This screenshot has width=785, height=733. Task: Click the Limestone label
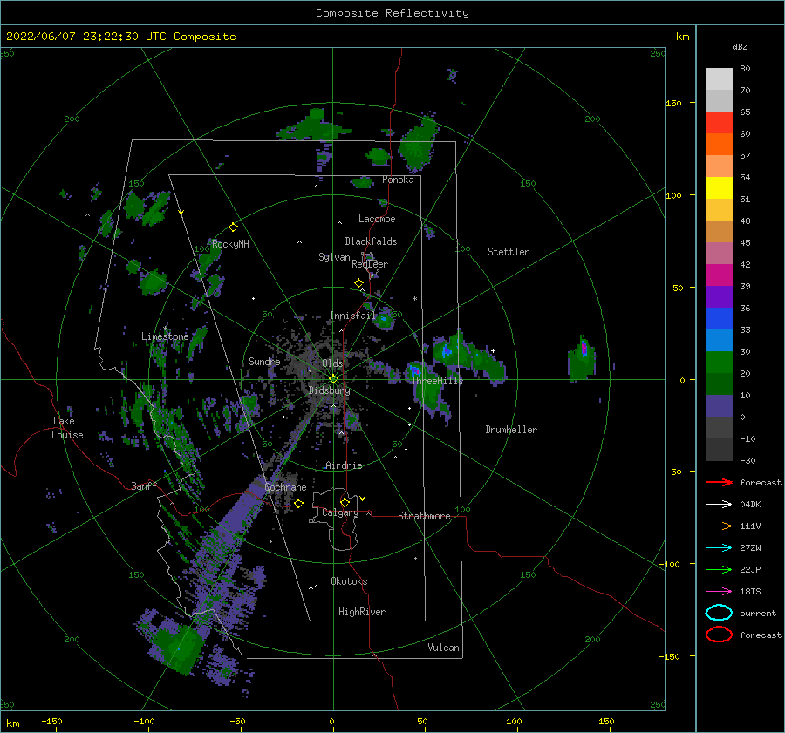pyautogui.click(x=165, y=336)
